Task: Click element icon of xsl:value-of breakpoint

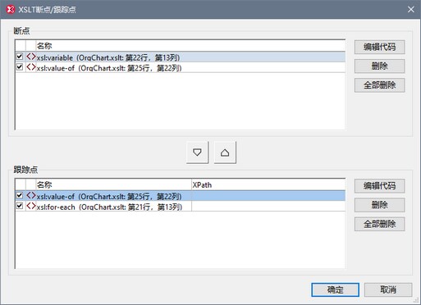Action: coord(31,67)
